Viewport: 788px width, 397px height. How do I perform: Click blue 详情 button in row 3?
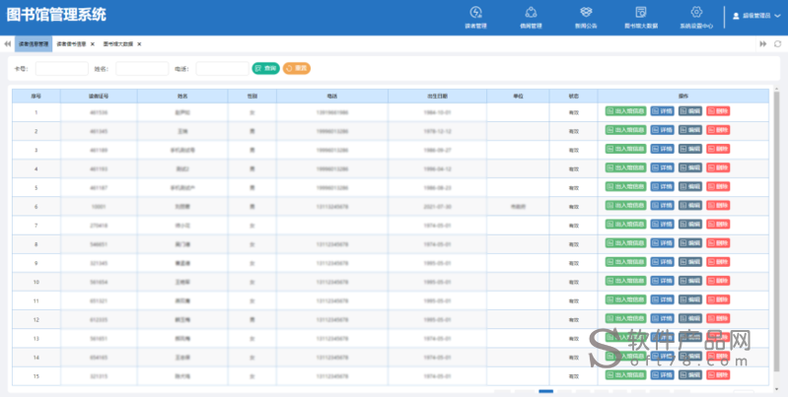click(x=663, y=149)
